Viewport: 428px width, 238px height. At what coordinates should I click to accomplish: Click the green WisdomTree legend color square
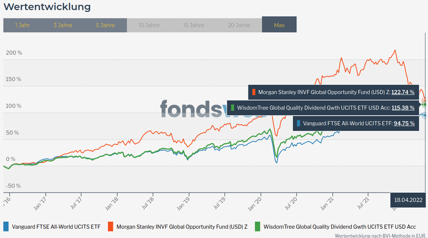coord(257,226)
